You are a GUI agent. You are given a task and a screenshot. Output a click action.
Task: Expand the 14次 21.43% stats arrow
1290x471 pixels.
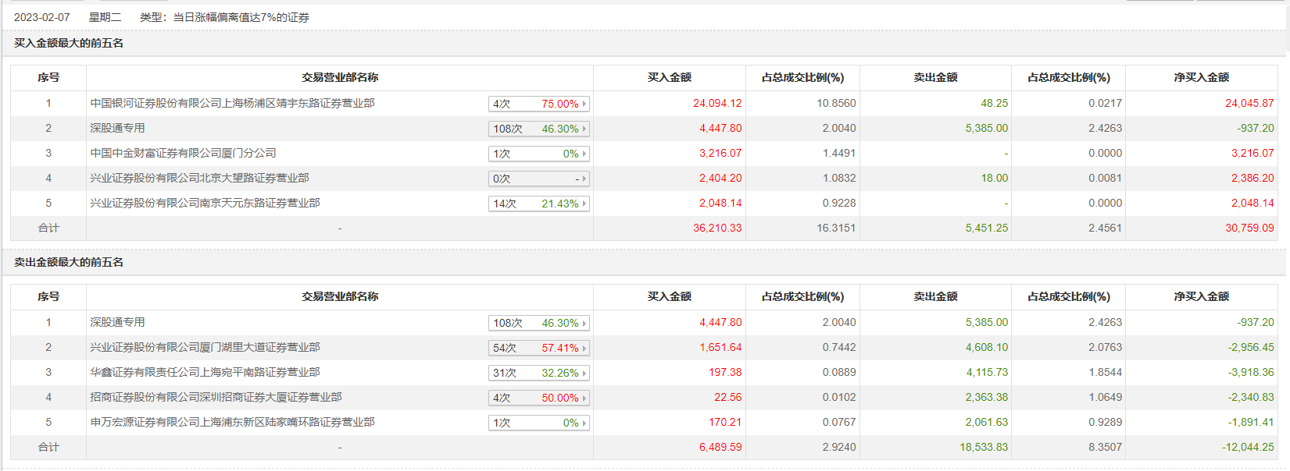coord(584,204)
